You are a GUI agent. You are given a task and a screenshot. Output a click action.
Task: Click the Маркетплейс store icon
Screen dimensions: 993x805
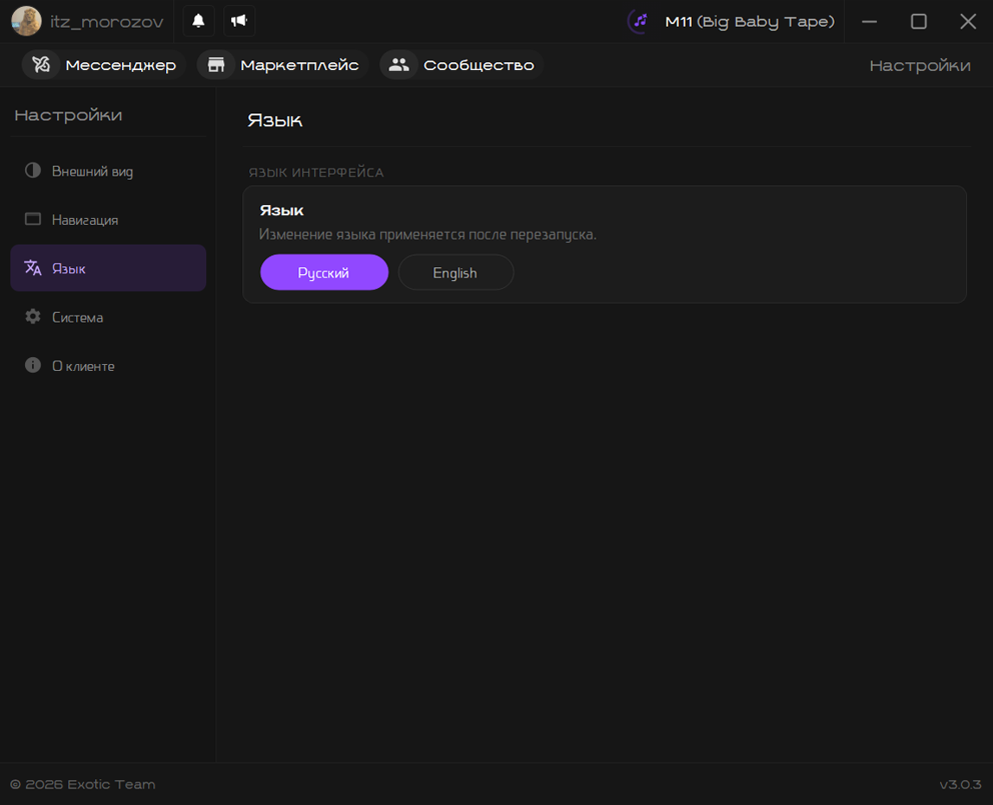(x=216, y=65)
